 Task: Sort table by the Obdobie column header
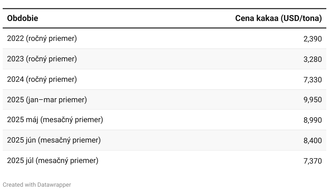coord(22,18)
